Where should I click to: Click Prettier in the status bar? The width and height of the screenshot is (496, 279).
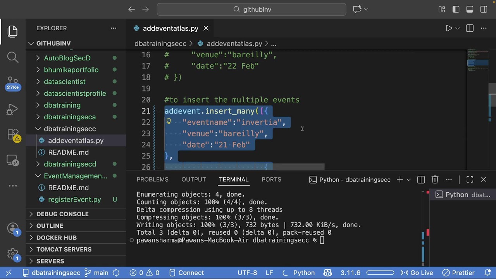coord(458,273)
